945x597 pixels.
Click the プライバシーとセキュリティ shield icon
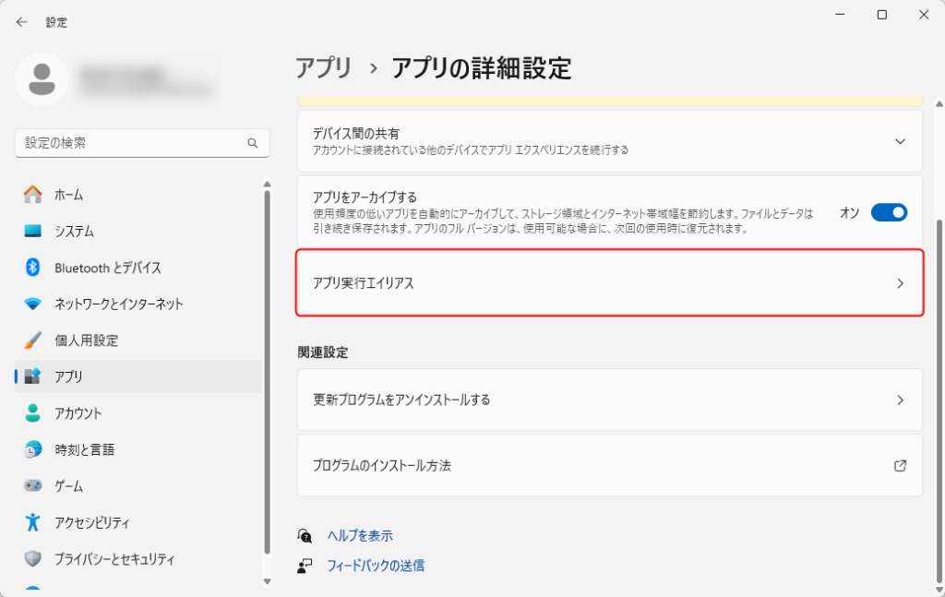[33, 559]
